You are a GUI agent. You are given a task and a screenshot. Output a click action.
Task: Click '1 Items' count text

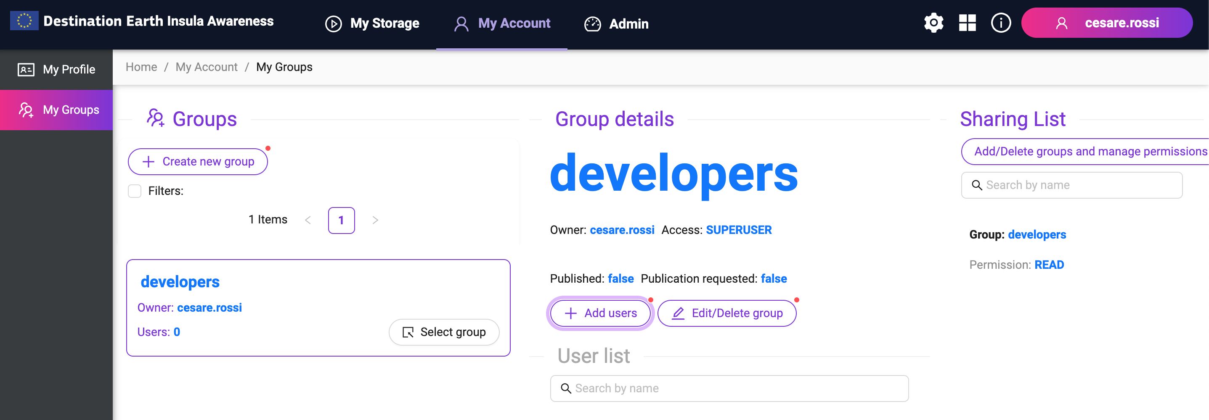click(x=268, y=220)
